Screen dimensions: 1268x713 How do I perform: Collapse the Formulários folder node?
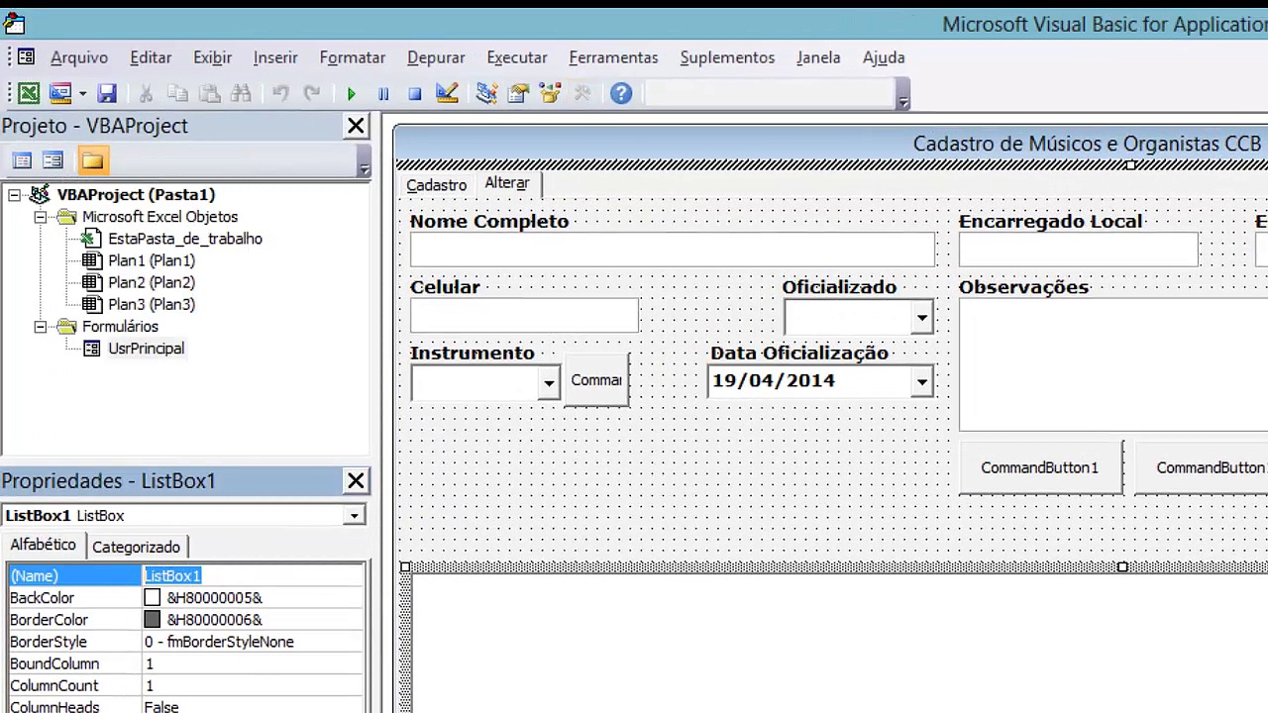41,326
